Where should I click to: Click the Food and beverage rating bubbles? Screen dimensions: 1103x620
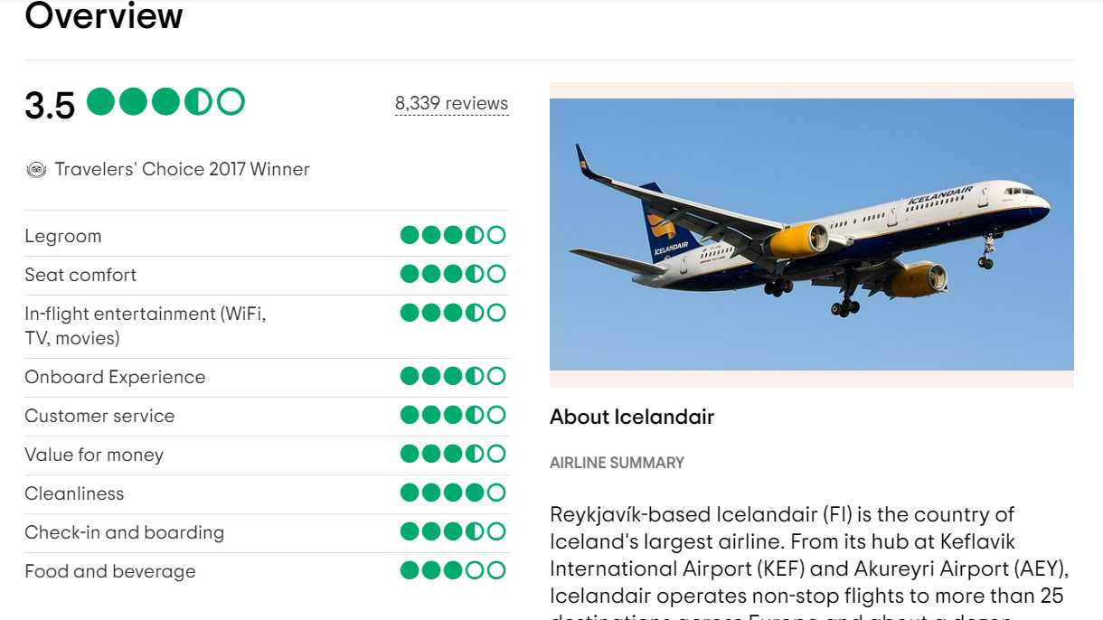click(453, 570)
